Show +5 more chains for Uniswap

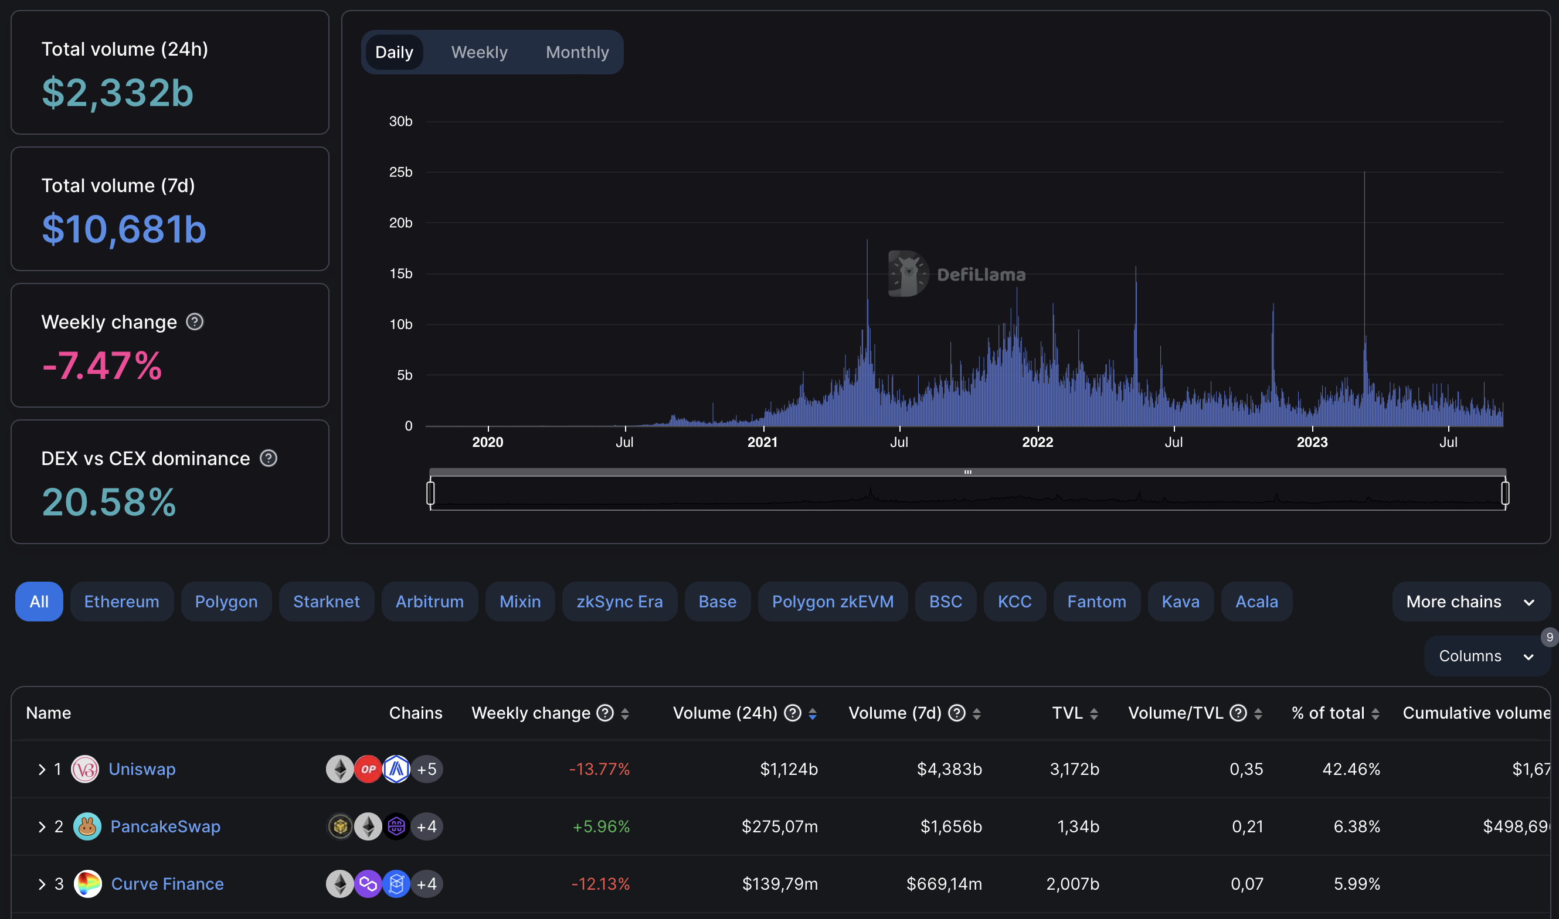click(427, 769)
